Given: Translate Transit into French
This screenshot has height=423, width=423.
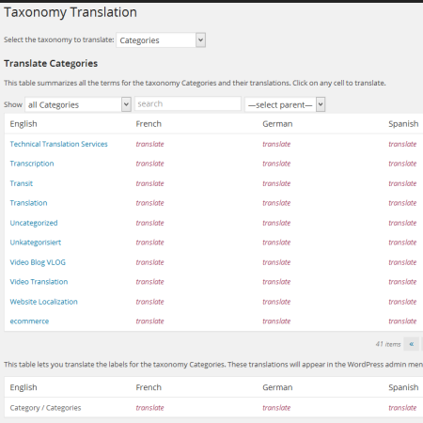Looking at the screenshot, I should click(x=149, y=183).
